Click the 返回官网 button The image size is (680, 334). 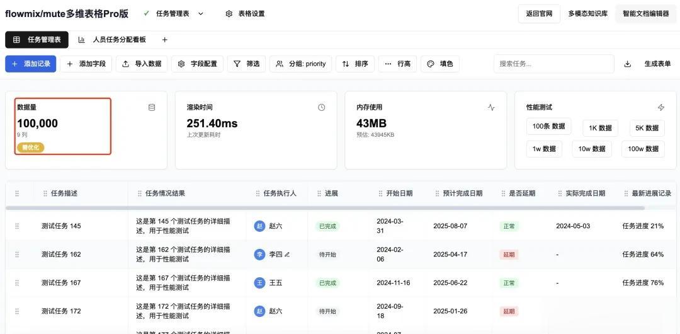click(539, 14)
